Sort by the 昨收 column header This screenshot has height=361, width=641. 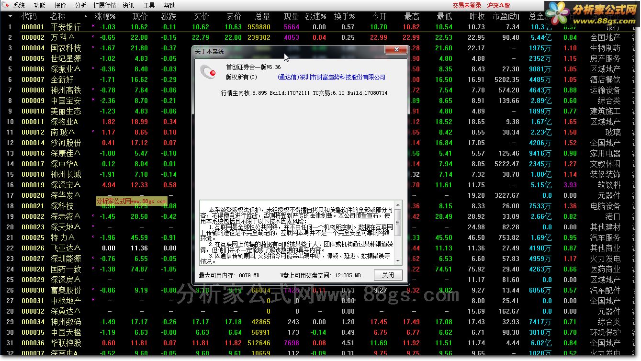[x=477, y=16]
